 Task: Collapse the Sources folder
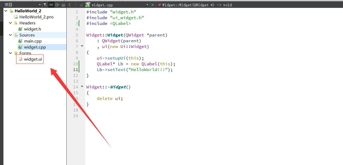pyautogui.click(x=10, y=35)
